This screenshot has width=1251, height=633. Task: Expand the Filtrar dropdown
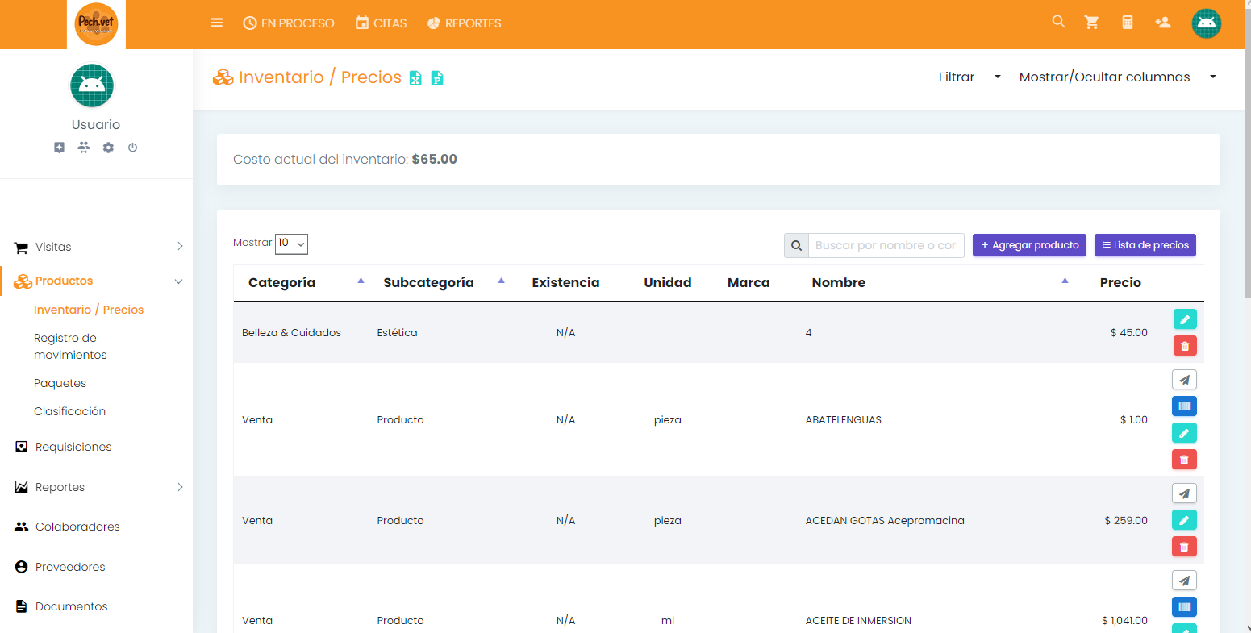(x=969, y=77)
